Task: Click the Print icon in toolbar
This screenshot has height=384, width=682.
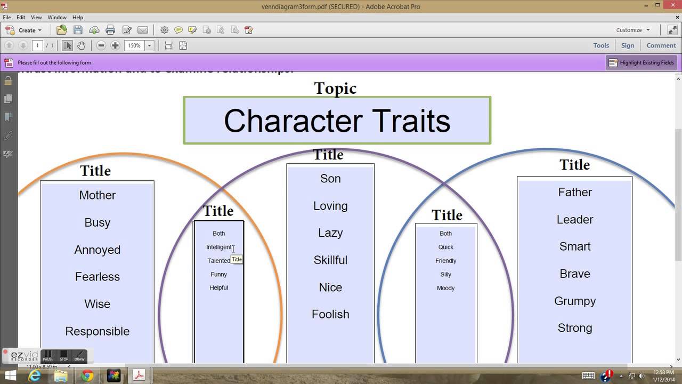Action: [110, 30]
